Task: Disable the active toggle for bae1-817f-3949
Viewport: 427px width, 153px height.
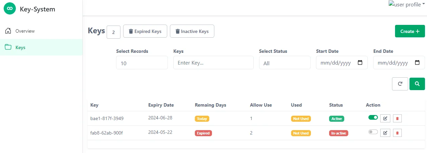Action: click(x=373, y=117)
